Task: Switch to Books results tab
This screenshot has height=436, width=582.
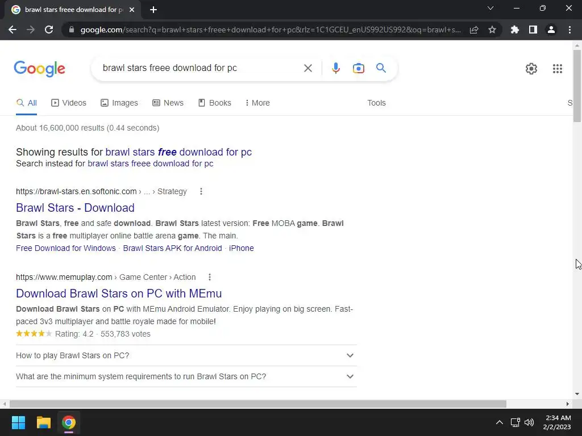Action: 214,103
